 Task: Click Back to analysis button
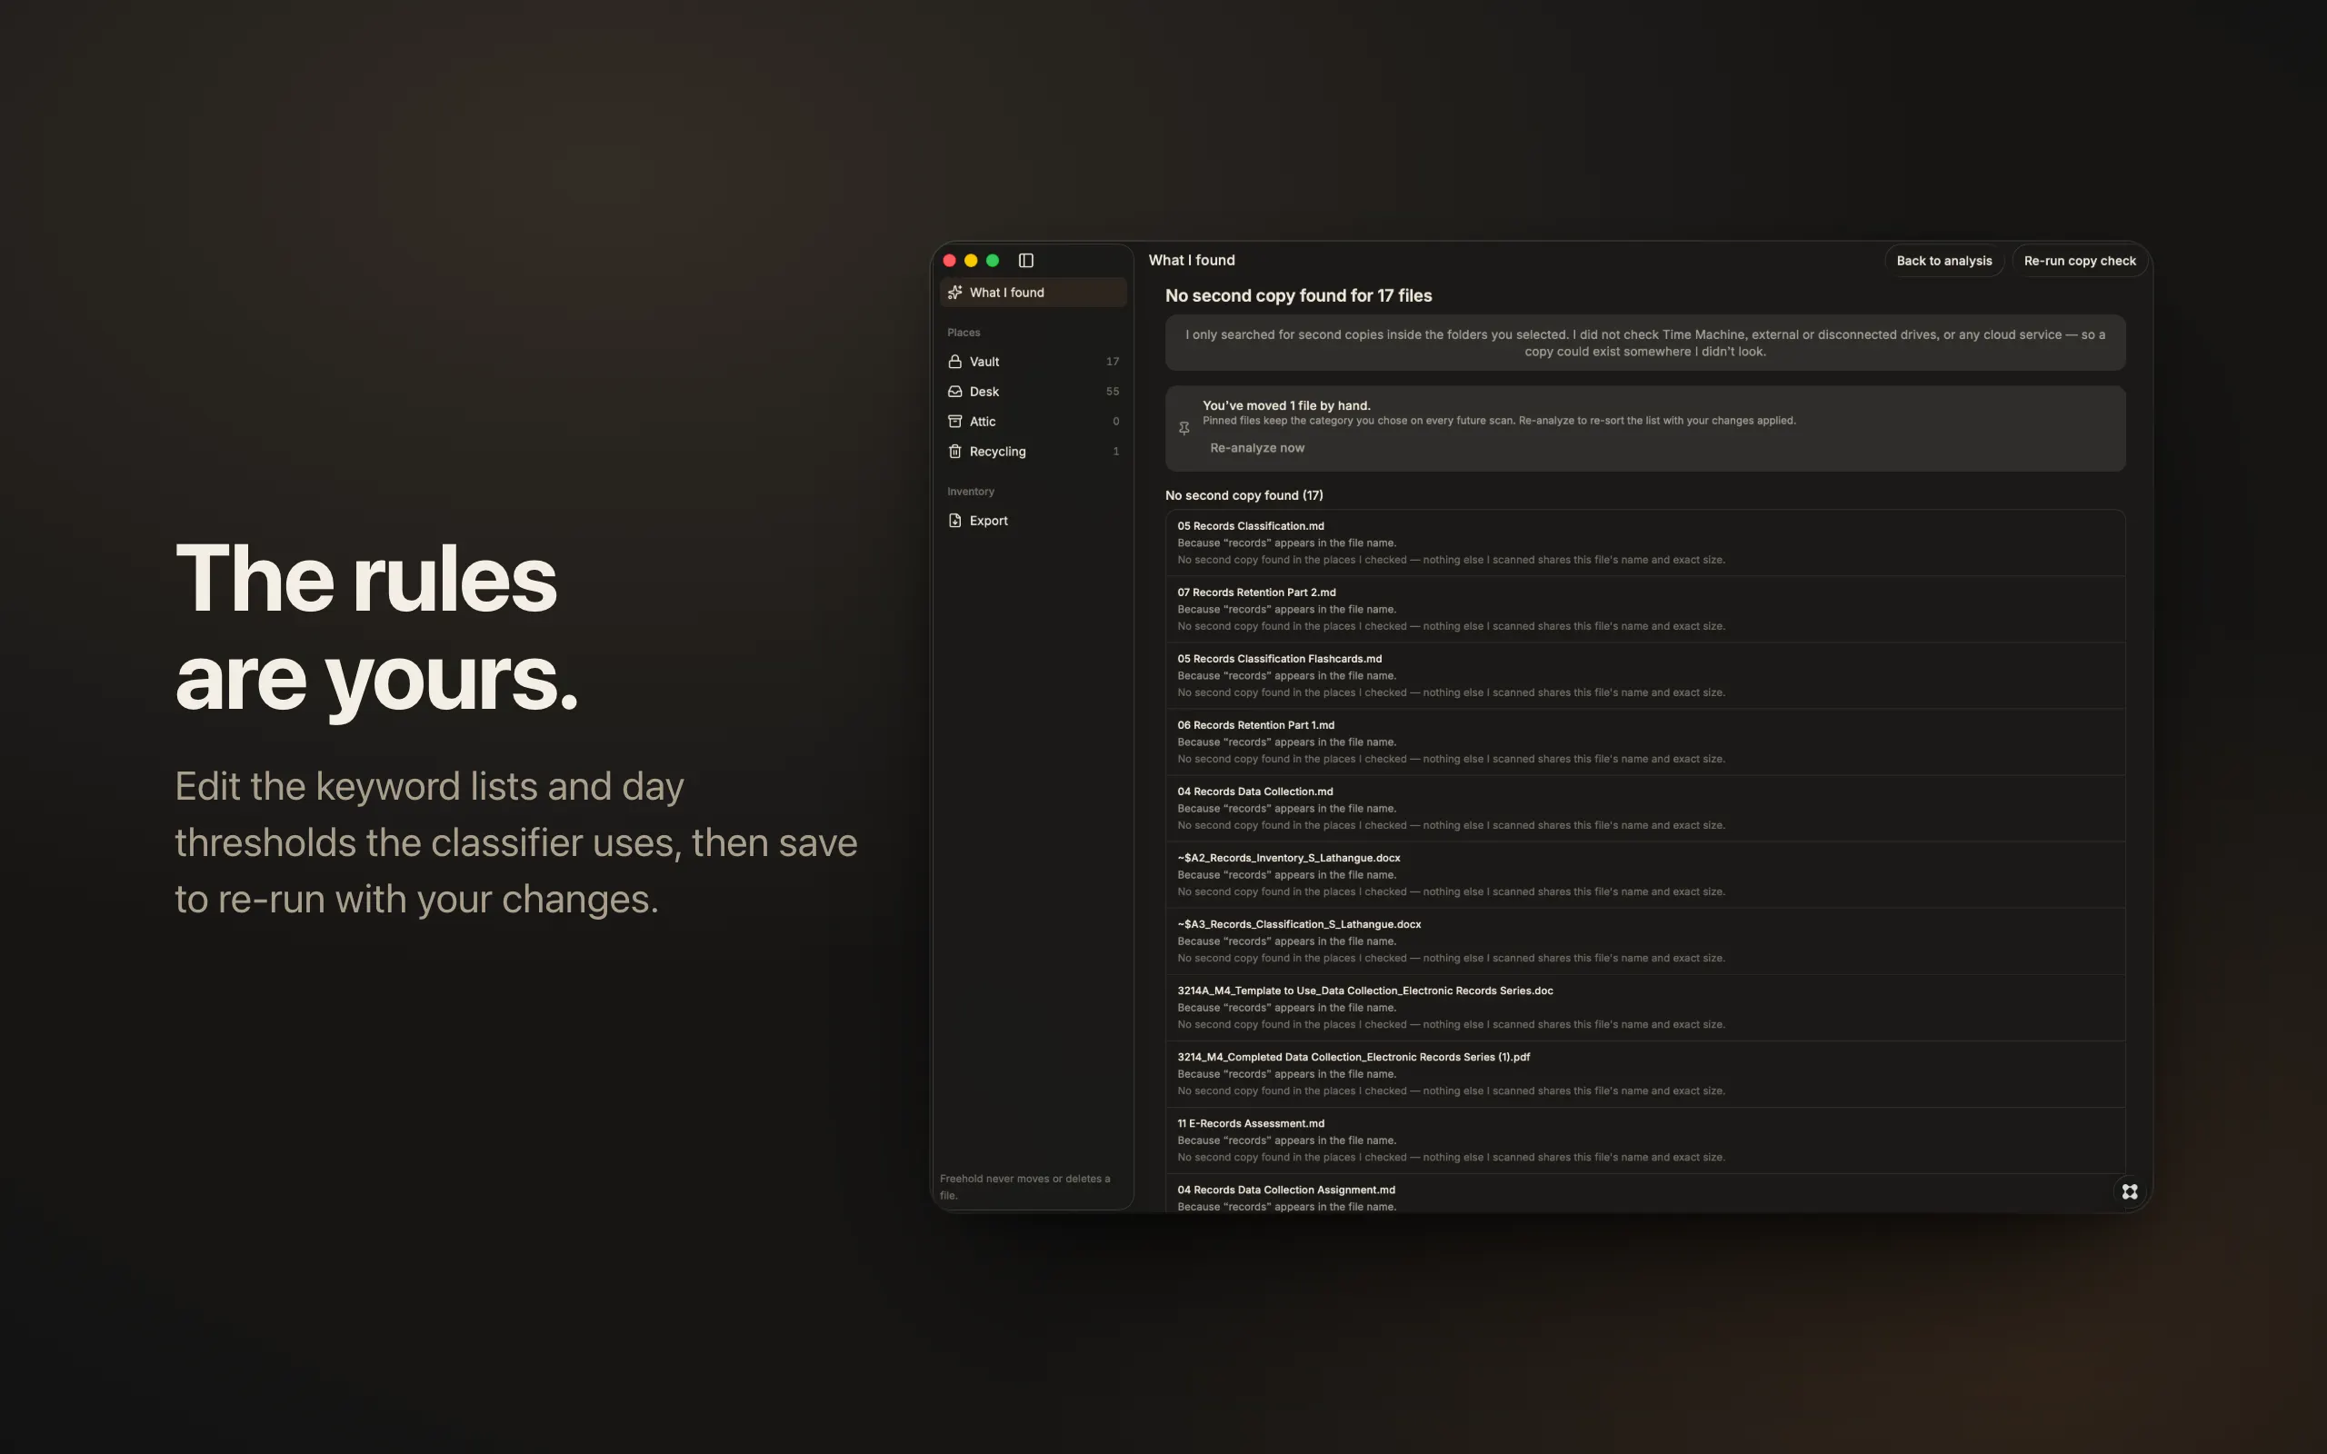[x=1943, y=261]
